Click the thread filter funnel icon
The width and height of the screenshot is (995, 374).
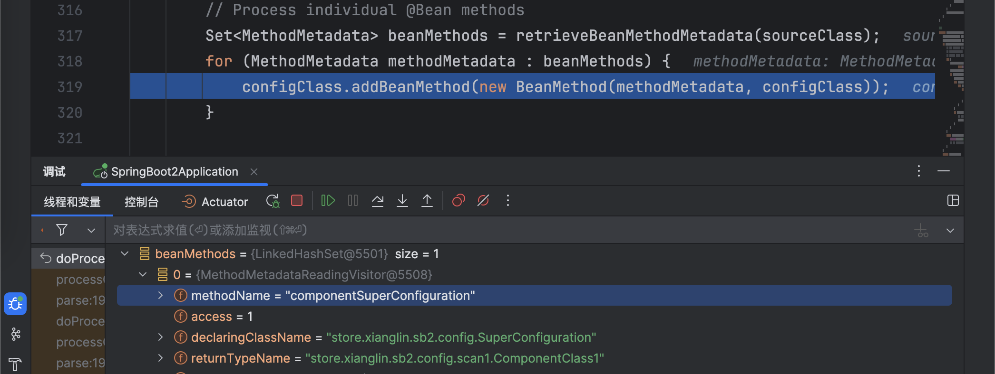62,230
